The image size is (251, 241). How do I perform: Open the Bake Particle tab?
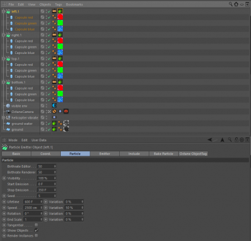click(164, 154)
